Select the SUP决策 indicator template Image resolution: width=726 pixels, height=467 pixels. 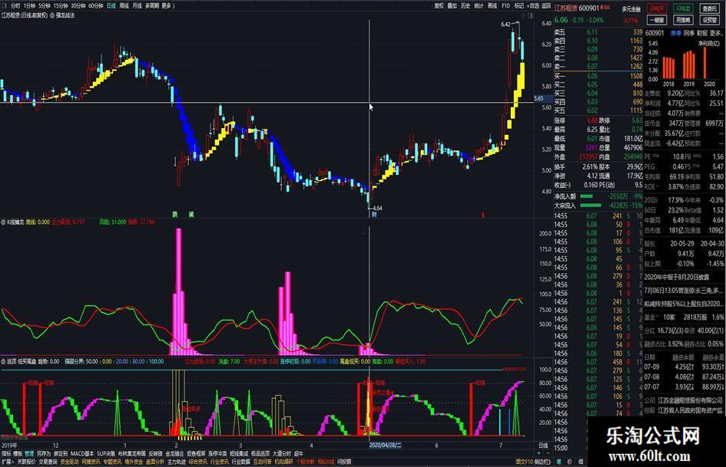(105, 454)
